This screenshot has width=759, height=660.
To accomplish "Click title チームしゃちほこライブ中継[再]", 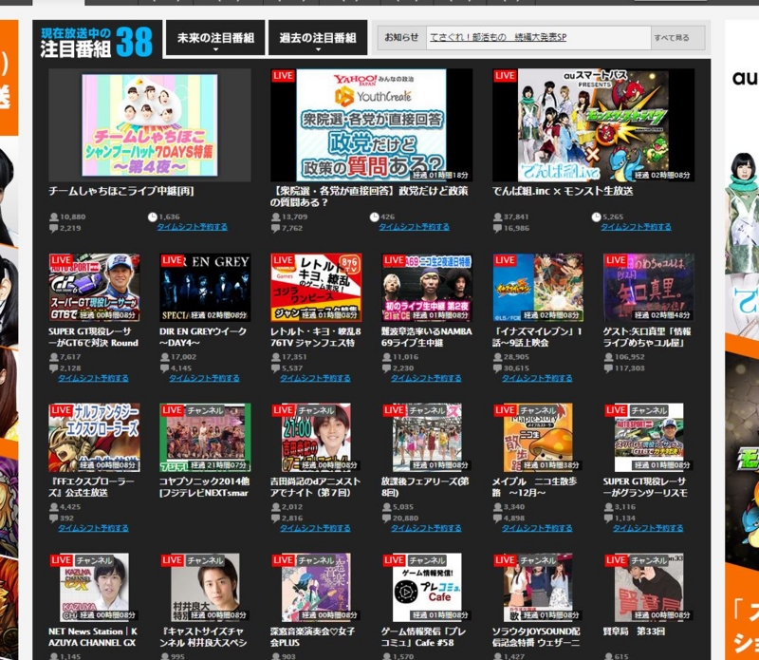I will point(121,191).
